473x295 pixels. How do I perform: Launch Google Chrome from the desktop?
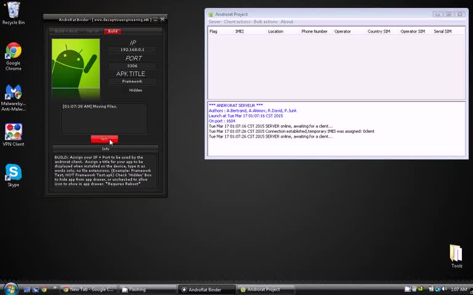point(14,57)
